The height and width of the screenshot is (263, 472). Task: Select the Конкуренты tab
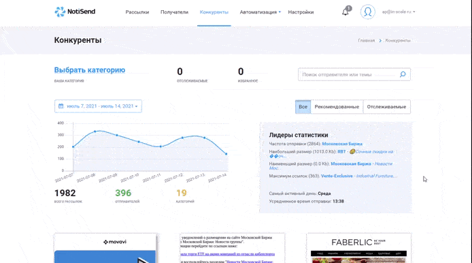click(x=214, y=12)
